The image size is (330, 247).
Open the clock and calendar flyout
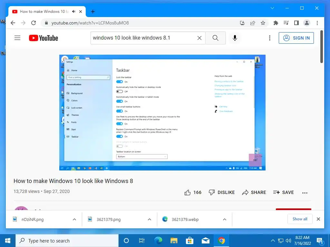[302, 241]
